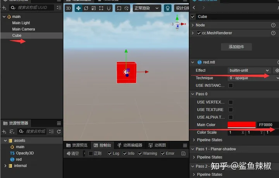Enable USE TEXTURE checkbox

(231, 110)
